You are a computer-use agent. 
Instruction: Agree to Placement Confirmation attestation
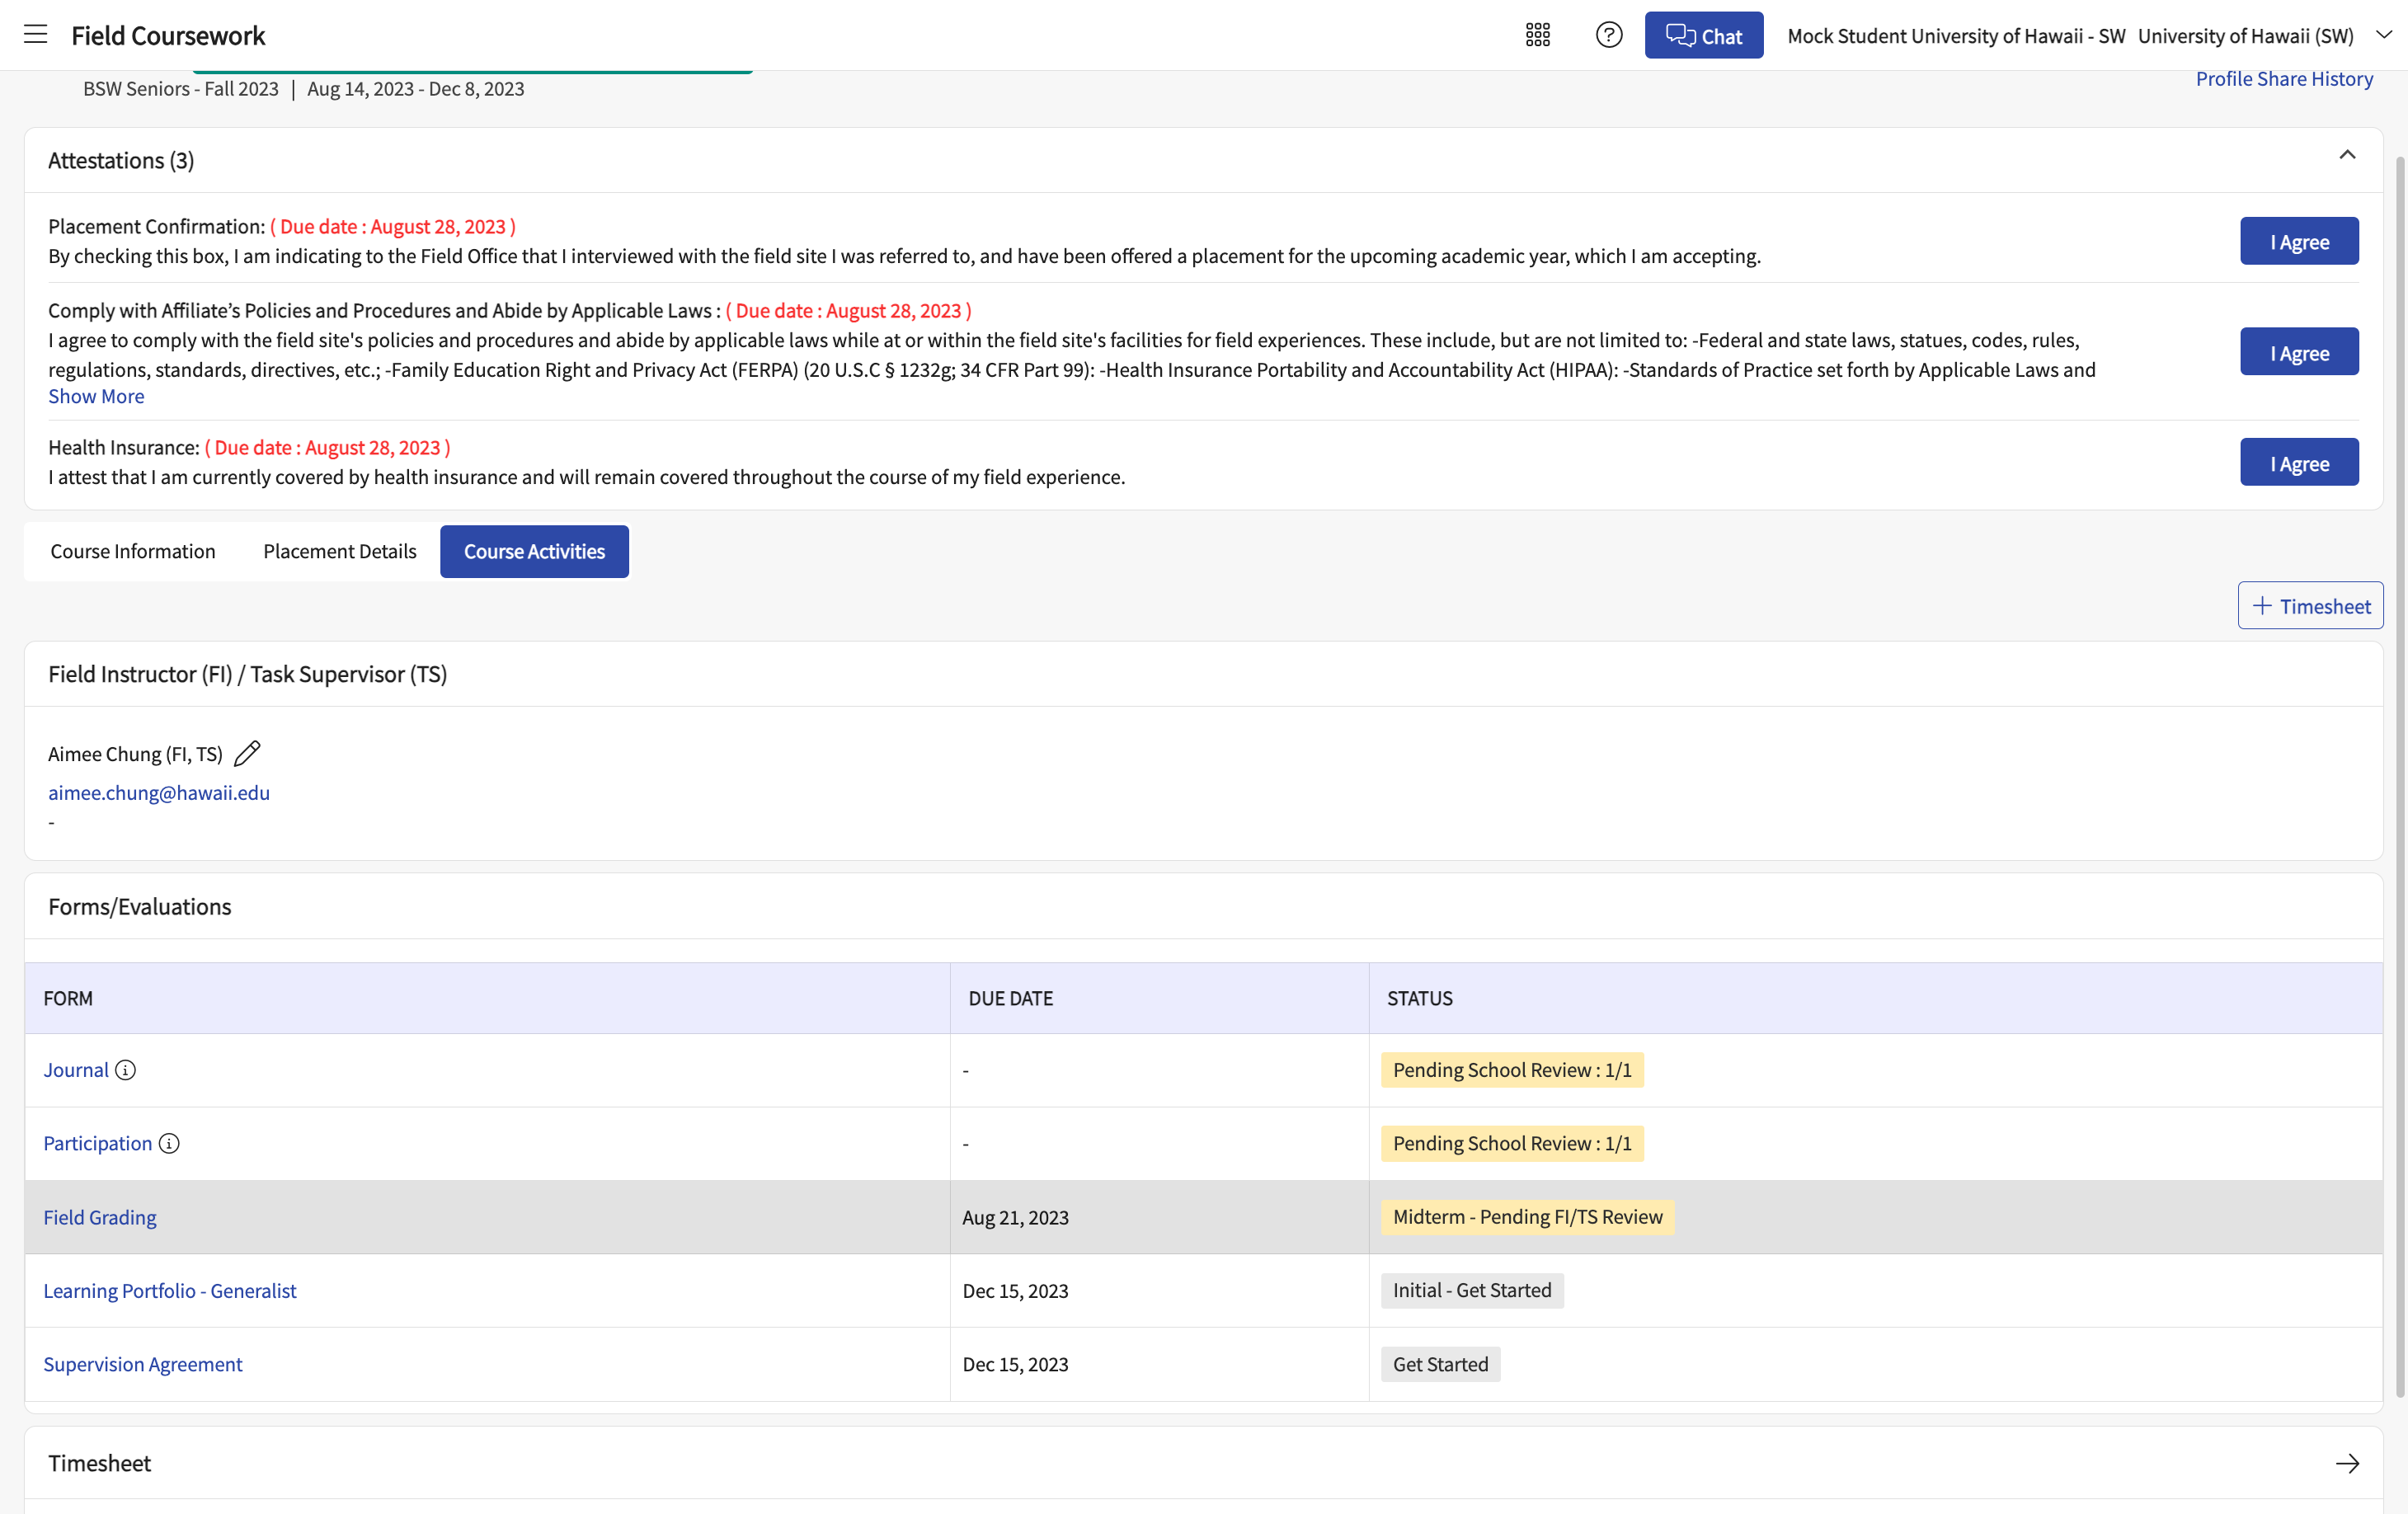tap(2299, 241)
